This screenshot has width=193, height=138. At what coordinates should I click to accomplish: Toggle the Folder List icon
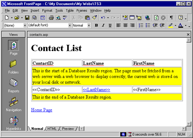point(43,18)
